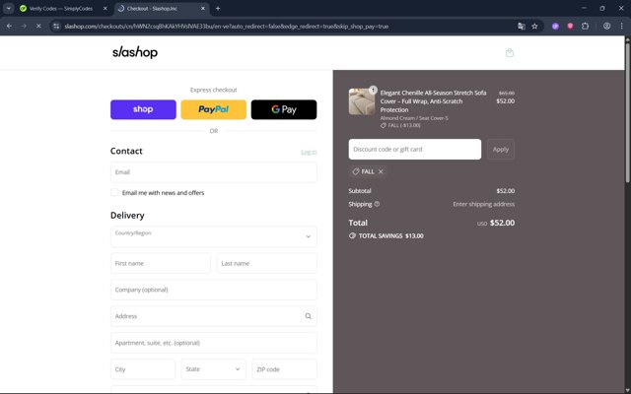Viewport: 631px width, 394px height.
Task: Click the Almond Cream / Seat Cover-S variant
Action: tap(414, 118)
